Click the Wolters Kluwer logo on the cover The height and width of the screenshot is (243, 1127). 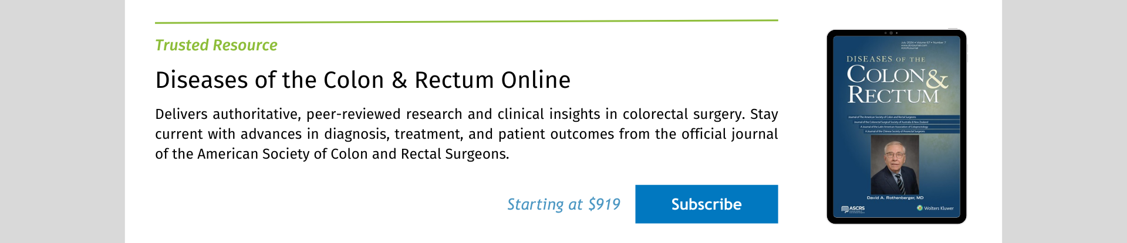click(936, 208)
